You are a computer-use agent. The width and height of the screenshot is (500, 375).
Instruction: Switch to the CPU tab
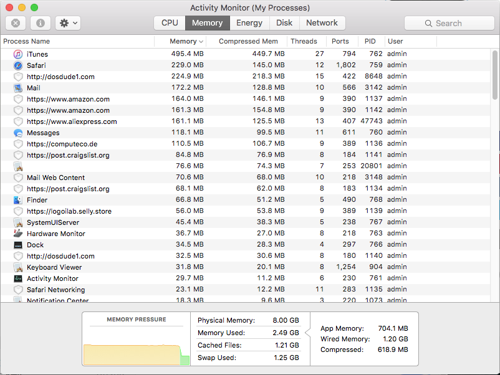click(x=170, y=23)
